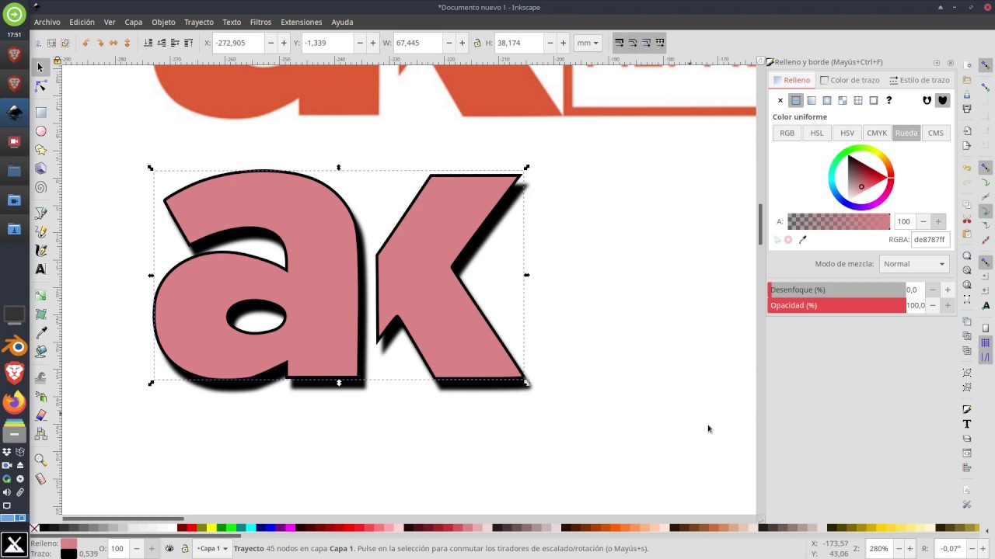Open the Trayecto menu
This screenshot has width=995, height=559.
click(199, 22)
